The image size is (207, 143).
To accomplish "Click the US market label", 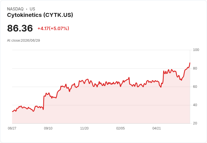I will tap(32, 9).
